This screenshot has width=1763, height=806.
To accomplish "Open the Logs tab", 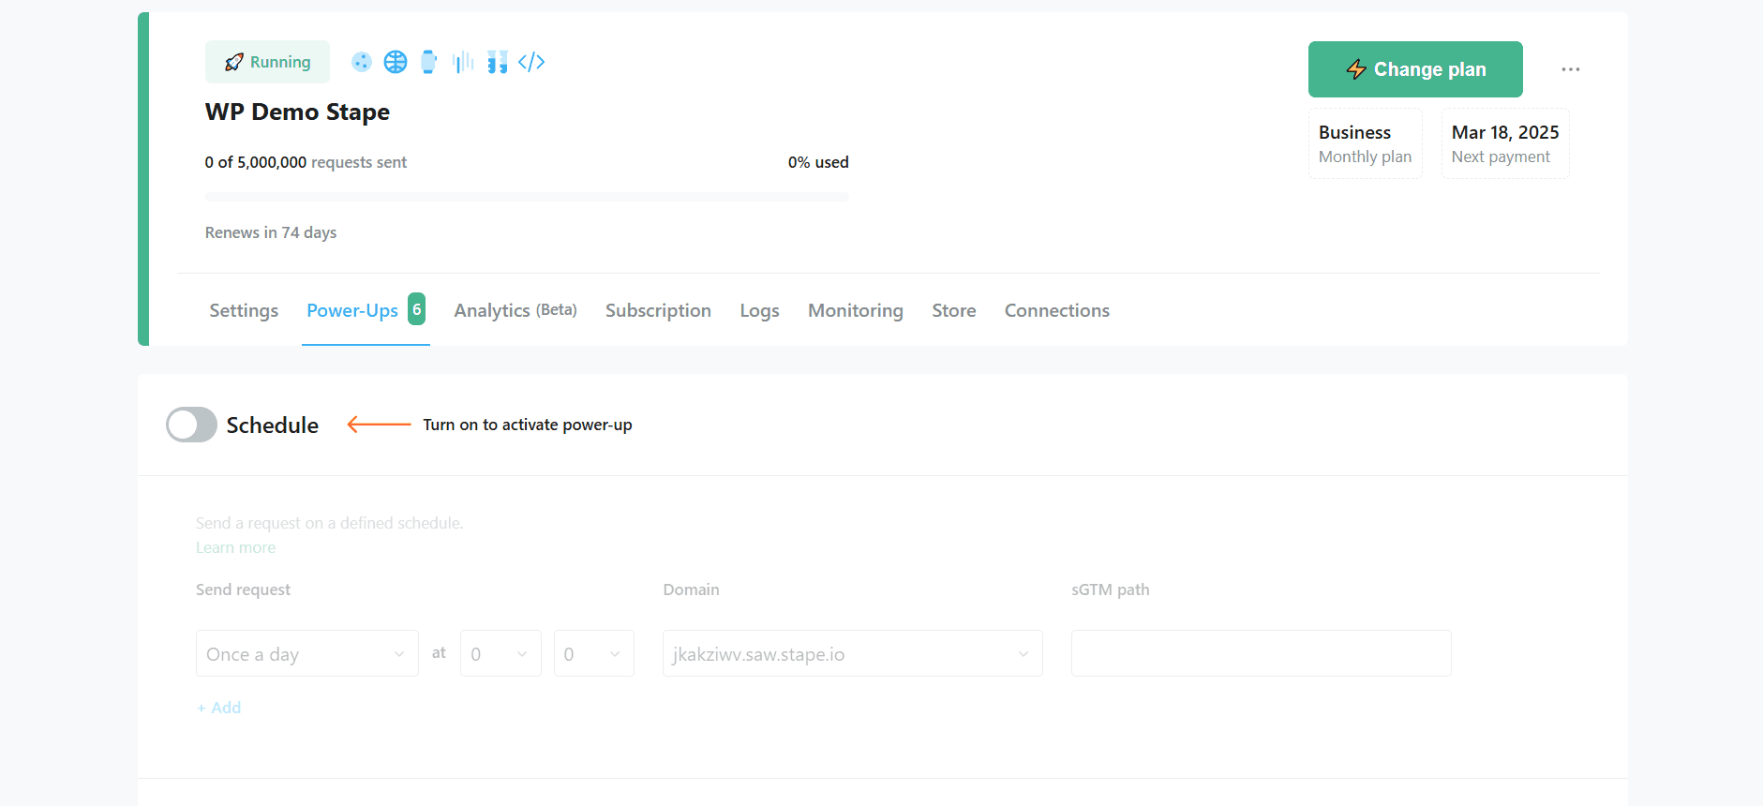I will (x=759, y=310).
